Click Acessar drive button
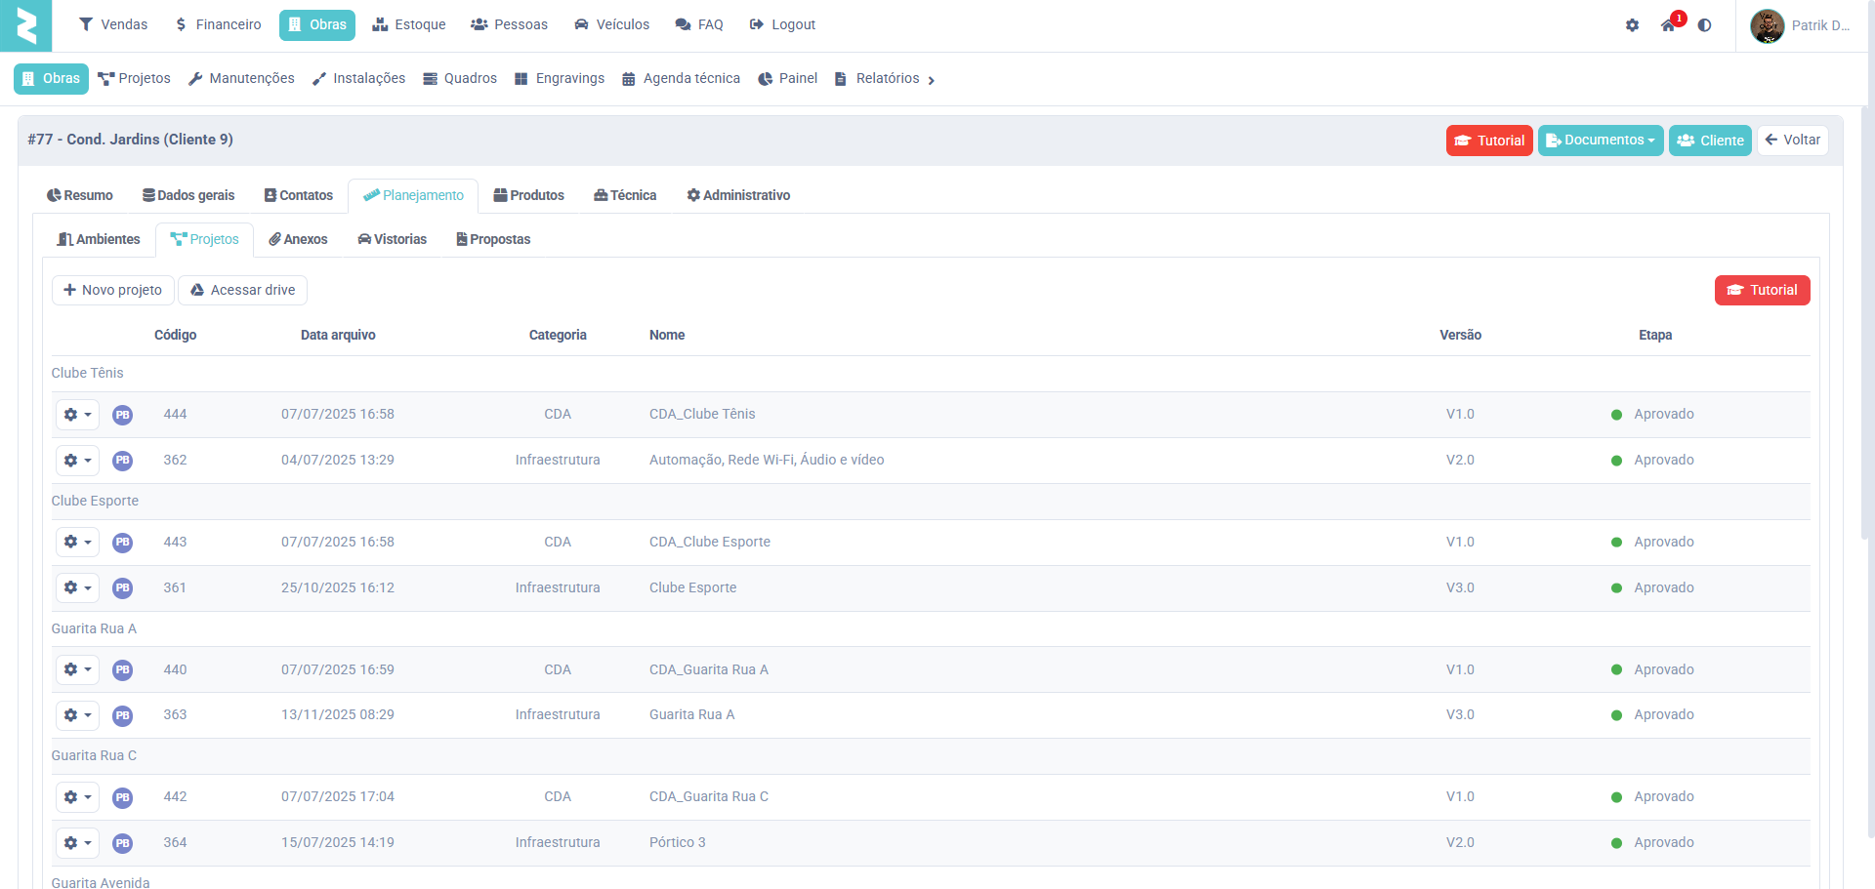 coord(242,291)
